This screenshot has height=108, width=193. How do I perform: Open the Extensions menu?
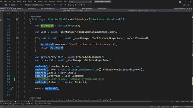(52, 2)
